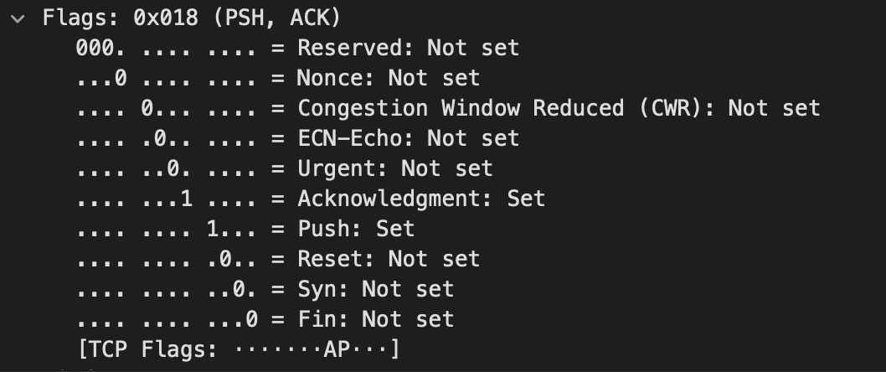Select the Reserved: Not set line
This screenshot has width=886, height=372.
point(297,48)
